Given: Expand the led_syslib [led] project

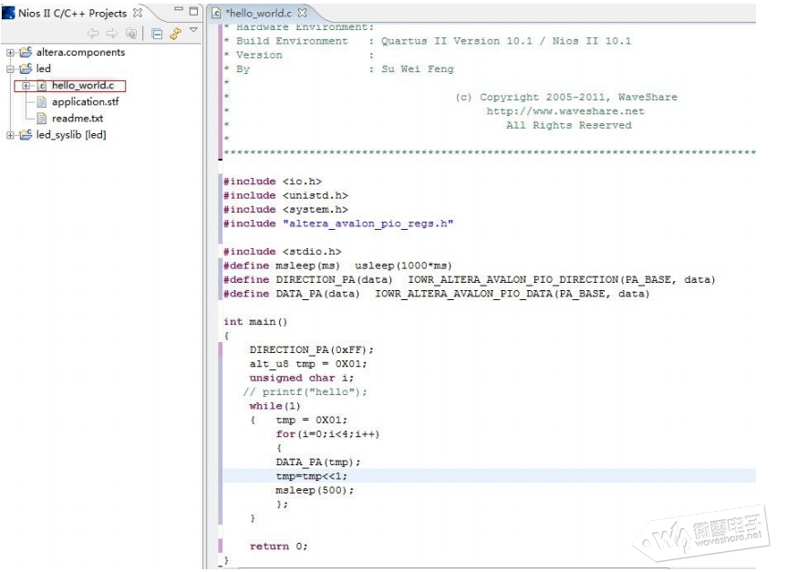Looking at the screenshot, I should click(10, 135).
